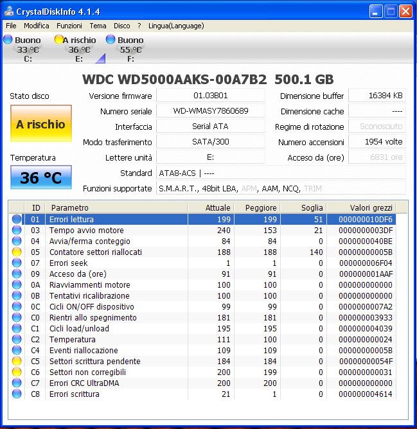Click status orb of Errori CRC UltraDMA

click(x=17, y=383)
